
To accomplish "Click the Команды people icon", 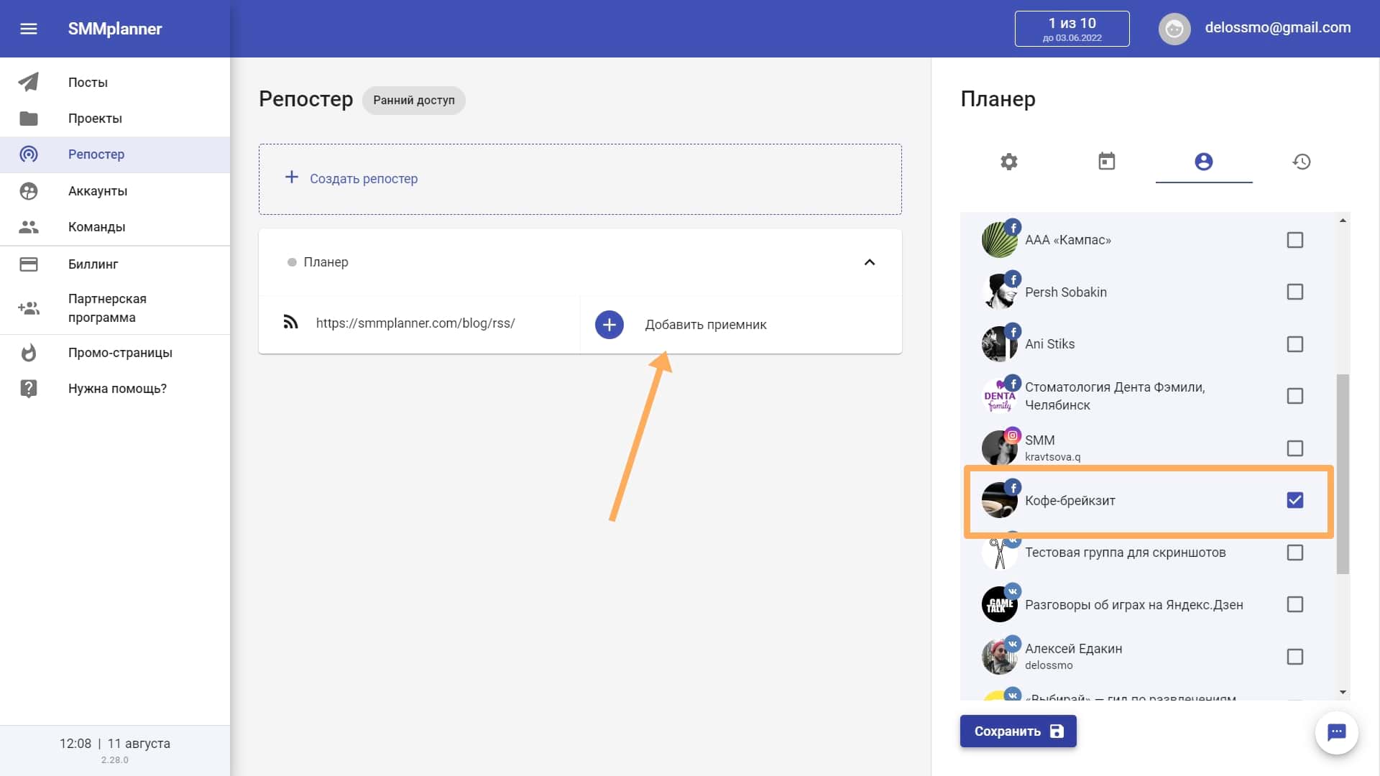I will tap(29, 227).
